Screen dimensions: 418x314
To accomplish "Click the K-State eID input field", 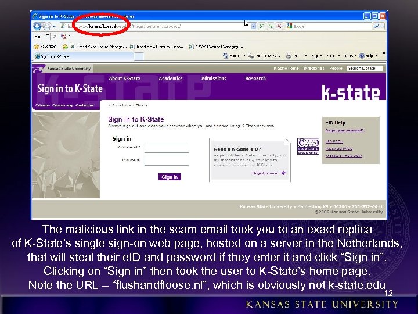I will (x=167, y=148).
